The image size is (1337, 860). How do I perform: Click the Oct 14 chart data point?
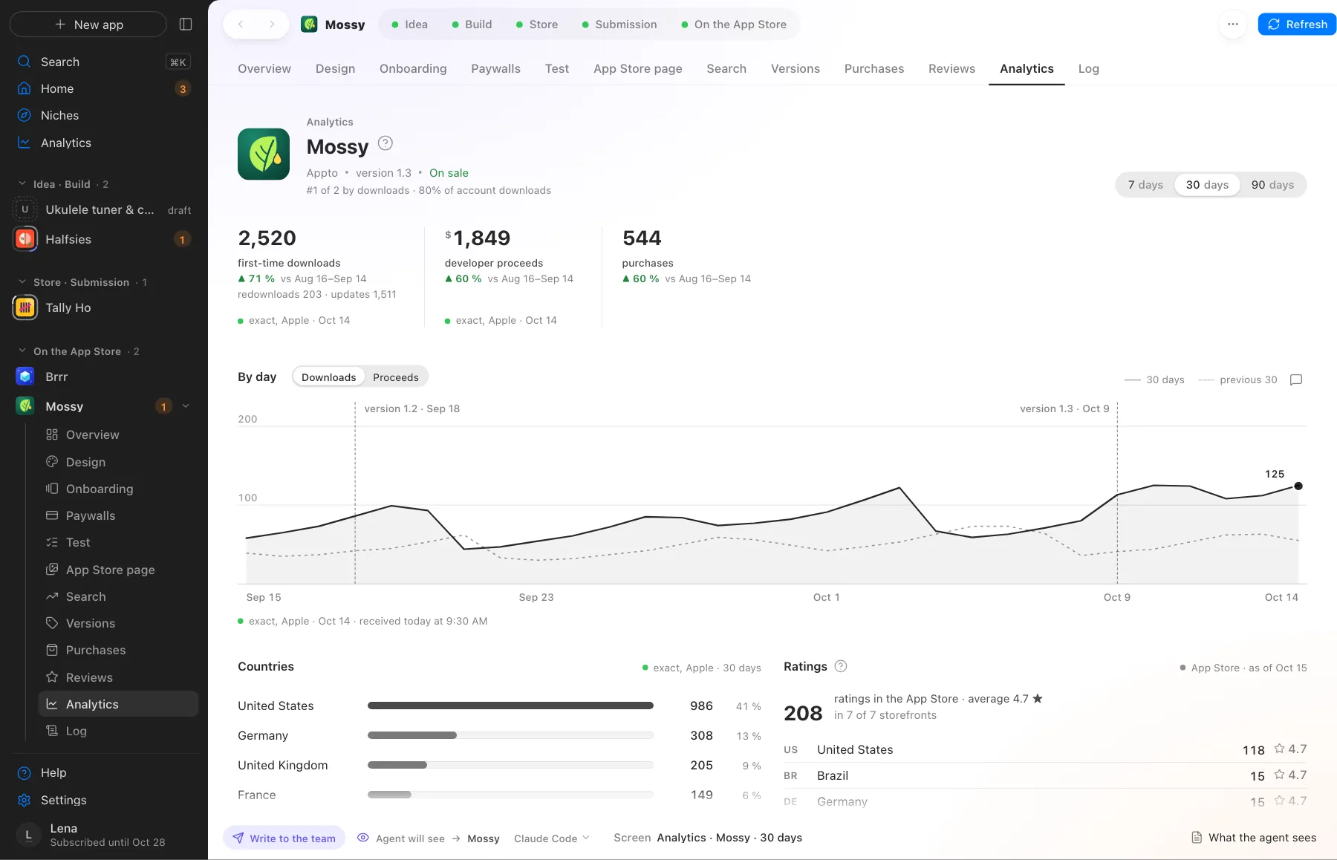[1298, 486]
